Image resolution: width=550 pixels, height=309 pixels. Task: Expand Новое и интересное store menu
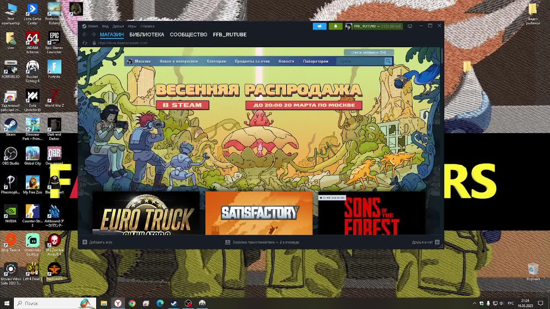click(x=179, y=61)
